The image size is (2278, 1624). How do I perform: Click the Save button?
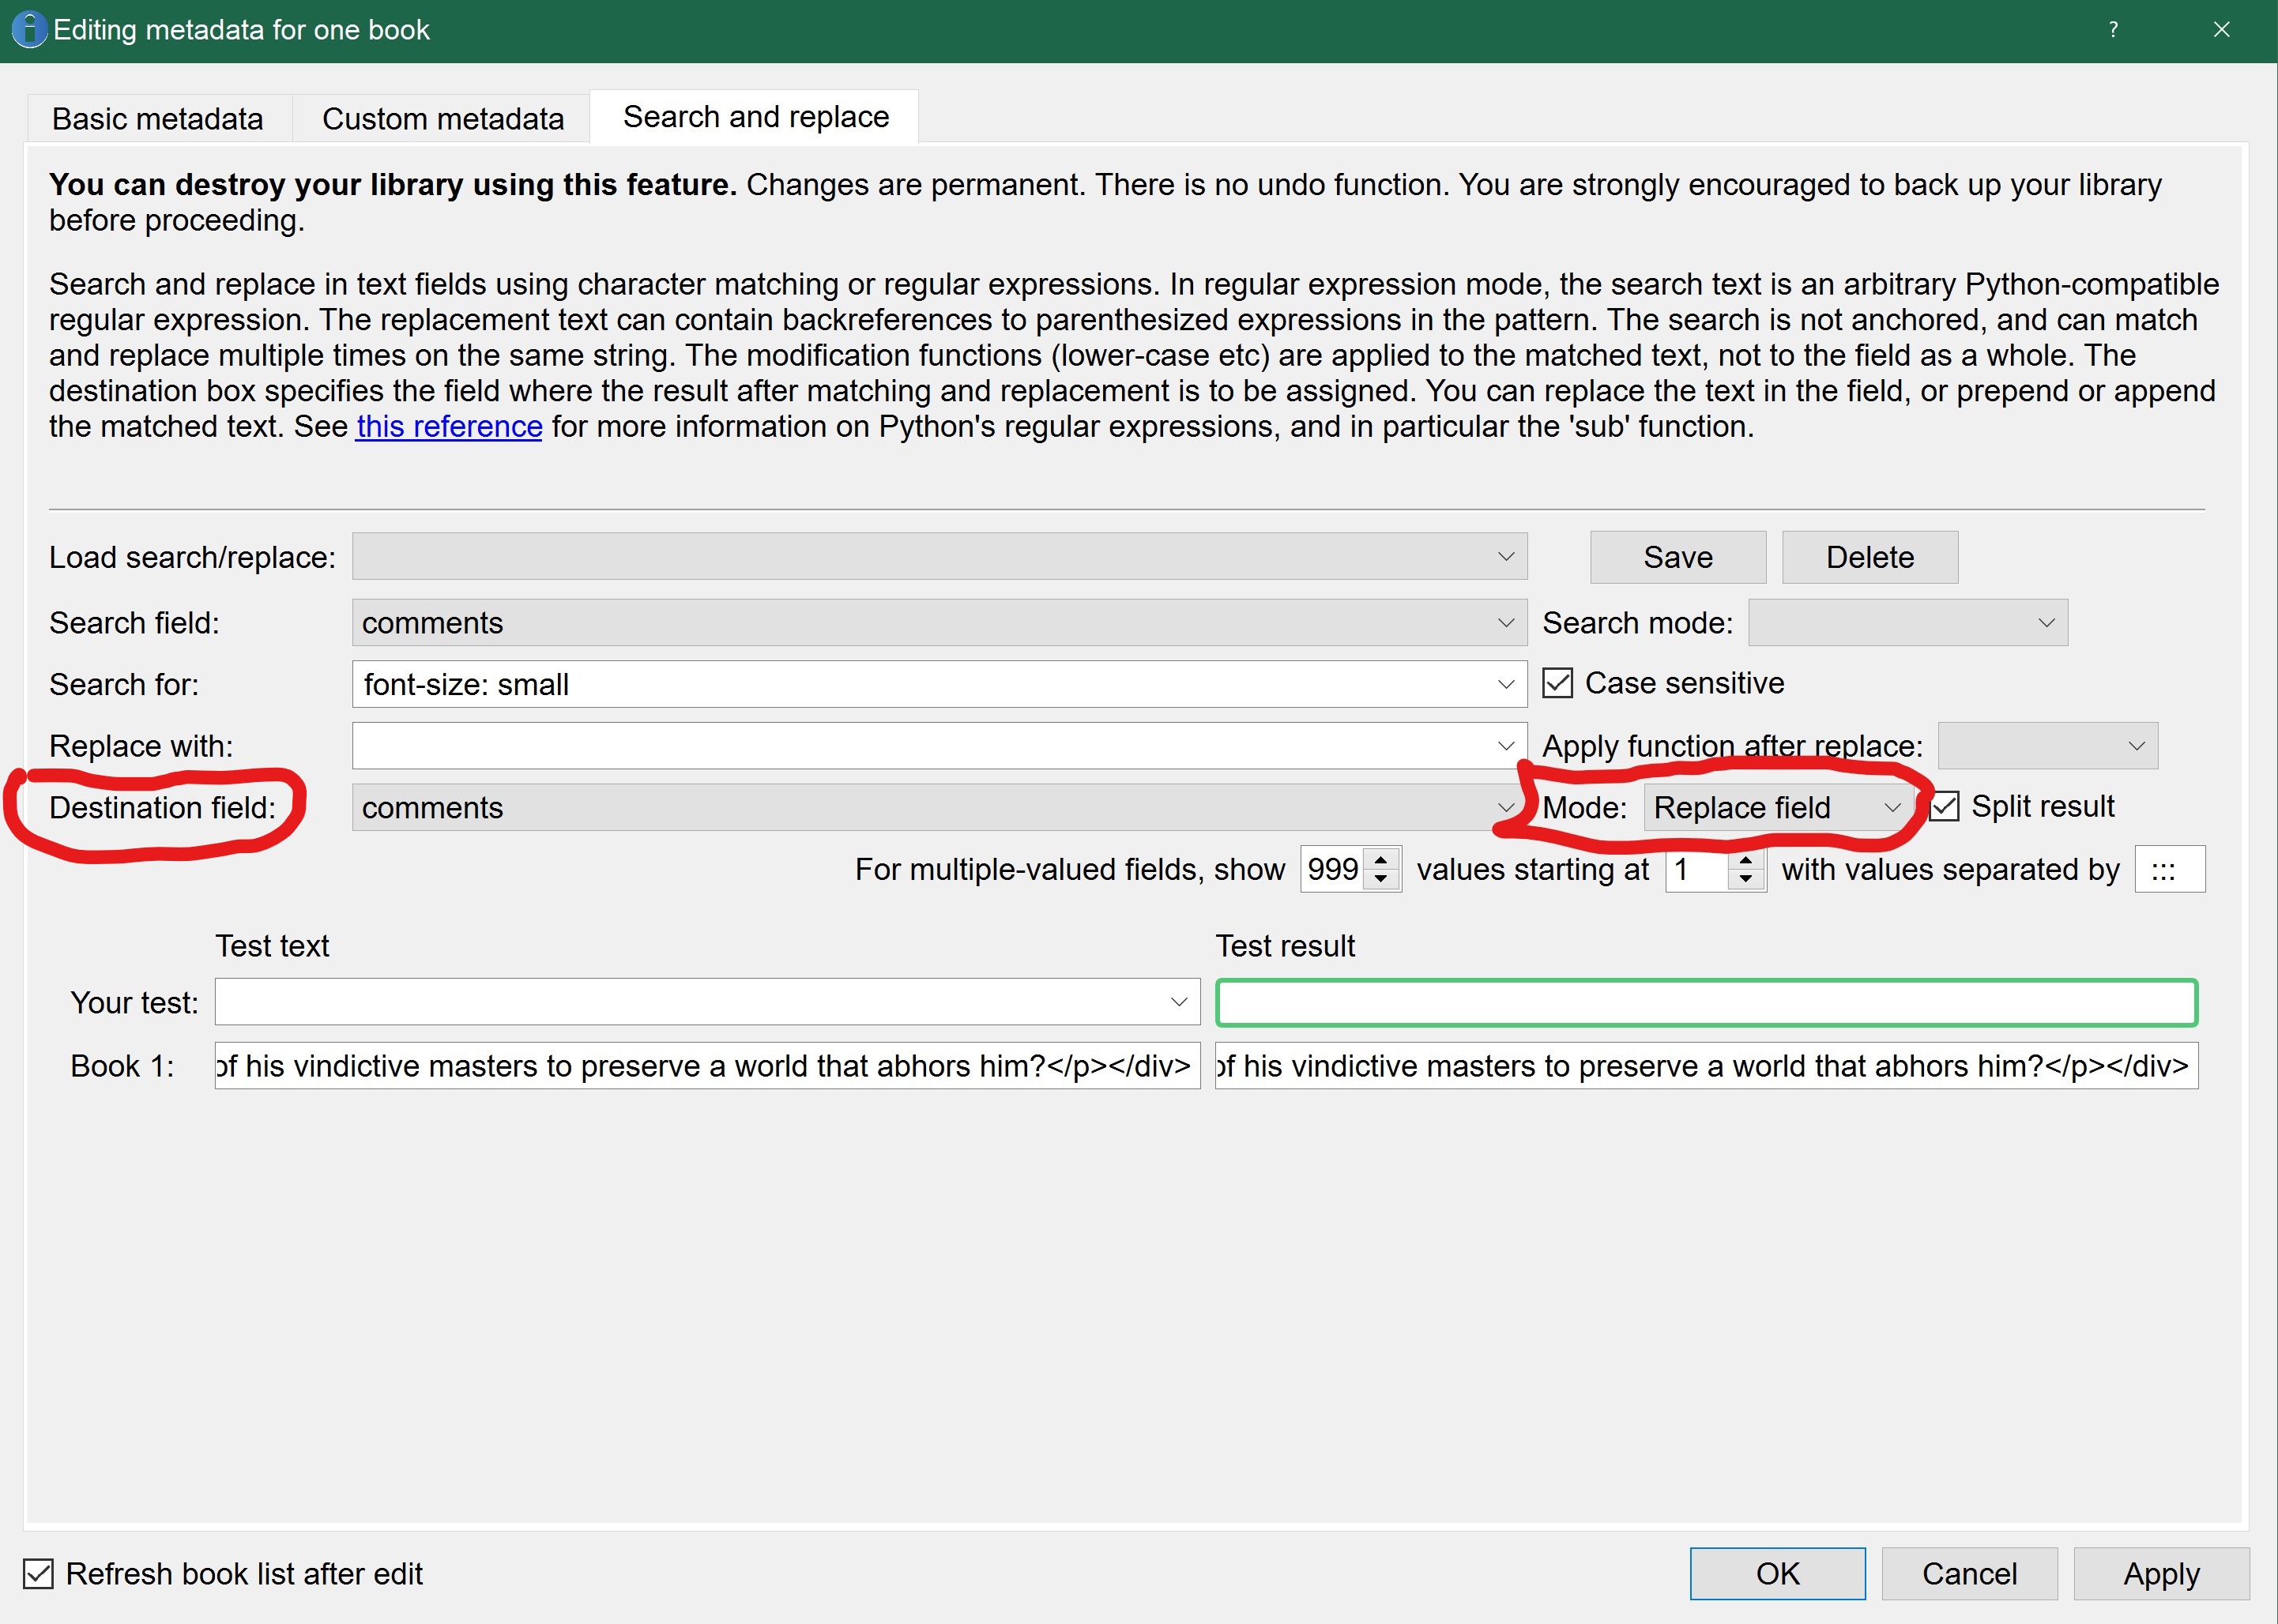click(1677, 557)
